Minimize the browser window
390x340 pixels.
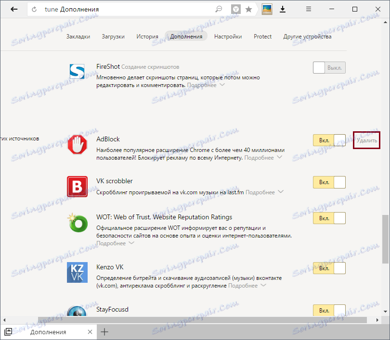click(332, 9)
